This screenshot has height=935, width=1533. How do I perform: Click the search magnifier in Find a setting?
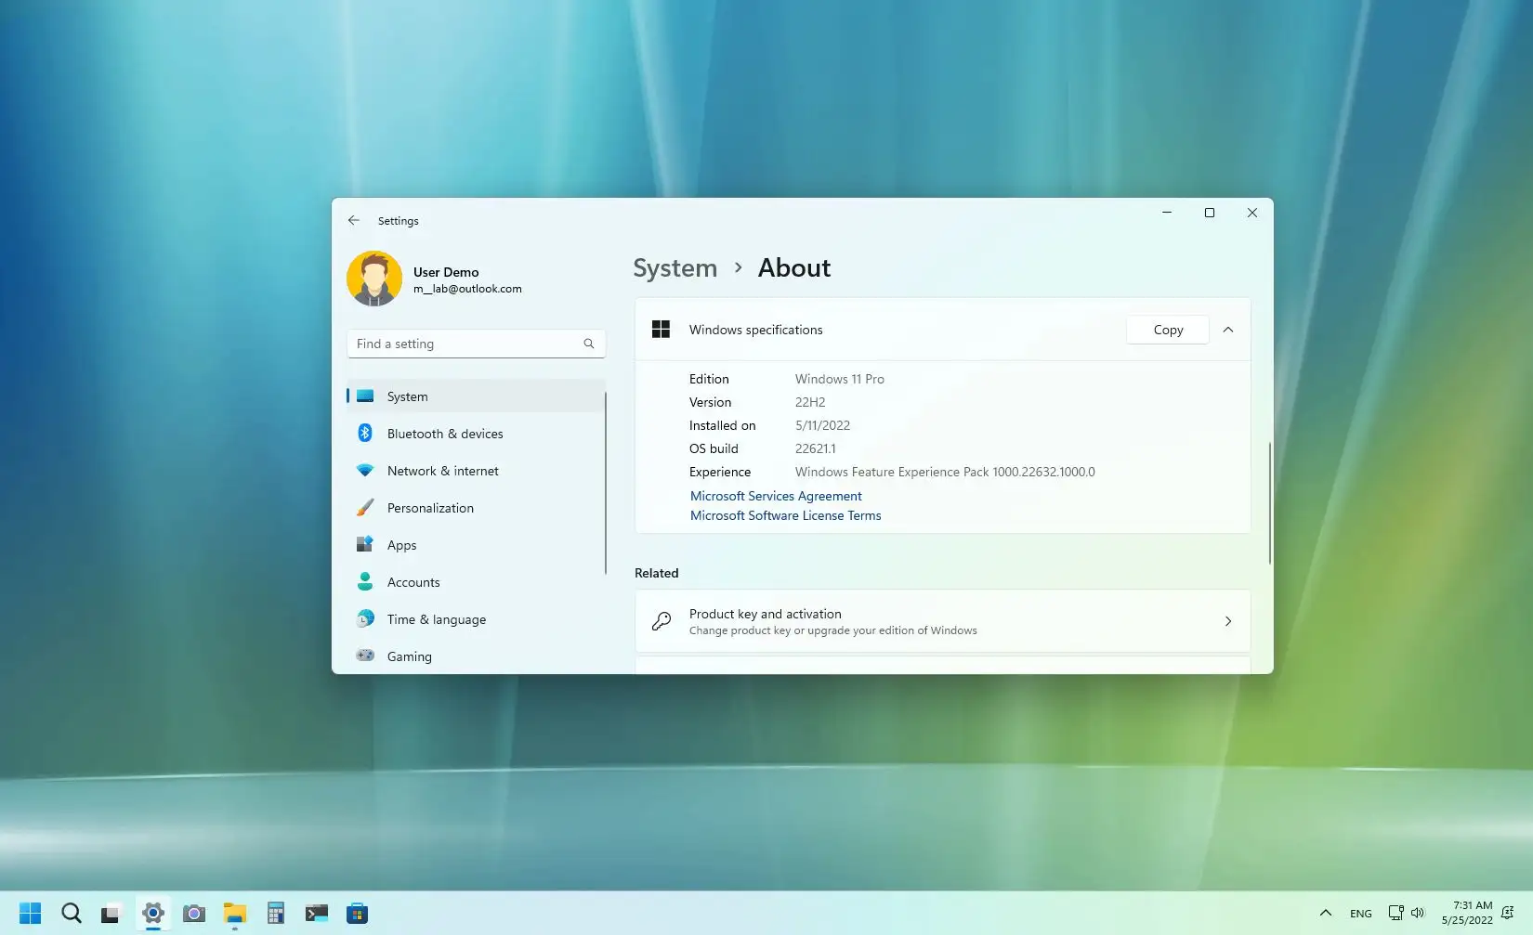[588, 344]
